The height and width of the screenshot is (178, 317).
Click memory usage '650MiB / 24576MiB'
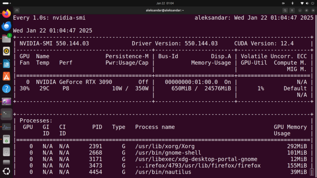click(201, 89)
